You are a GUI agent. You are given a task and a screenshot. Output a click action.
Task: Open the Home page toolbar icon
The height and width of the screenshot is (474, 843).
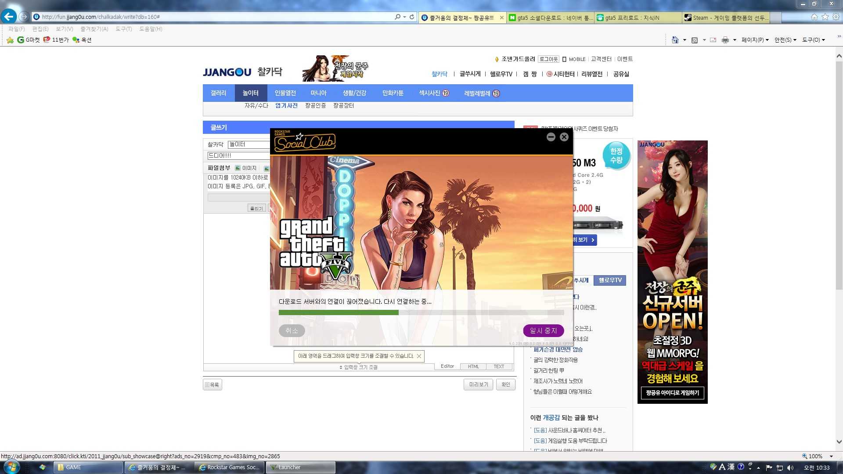(x=675, y=40)
